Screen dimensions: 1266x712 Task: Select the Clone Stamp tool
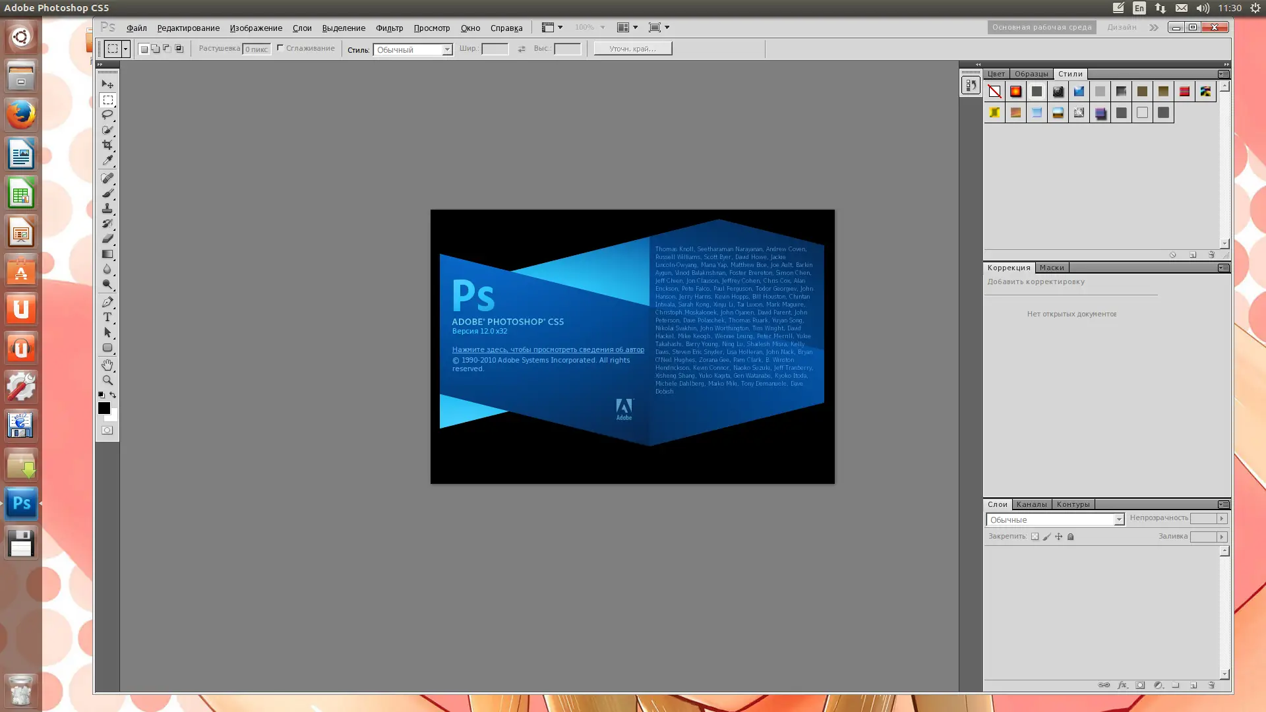[x=107, y=208]
